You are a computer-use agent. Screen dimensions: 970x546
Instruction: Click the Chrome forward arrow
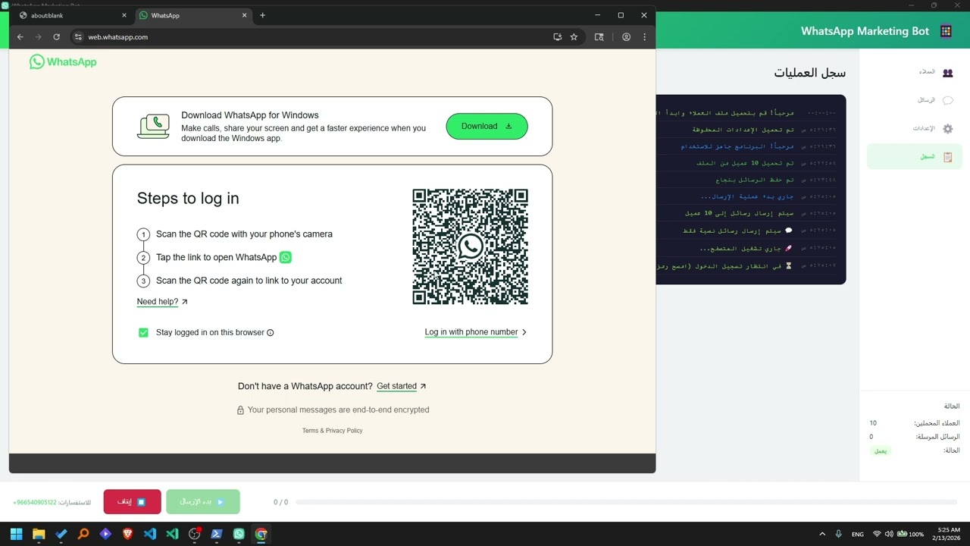coord(38,36)
